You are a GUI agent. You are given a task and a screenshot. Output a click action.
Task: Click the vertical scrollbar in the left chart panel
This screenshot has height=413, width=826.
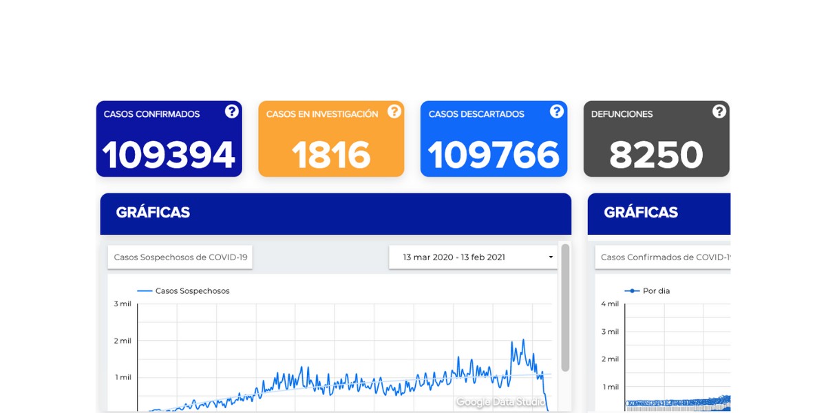[565, 306]
